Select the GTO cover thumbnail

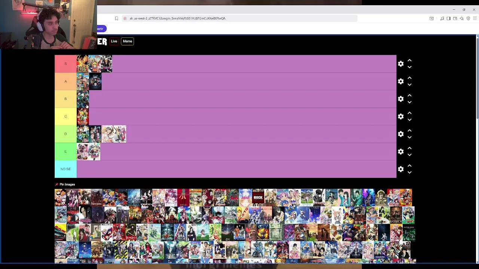(243, 215)
